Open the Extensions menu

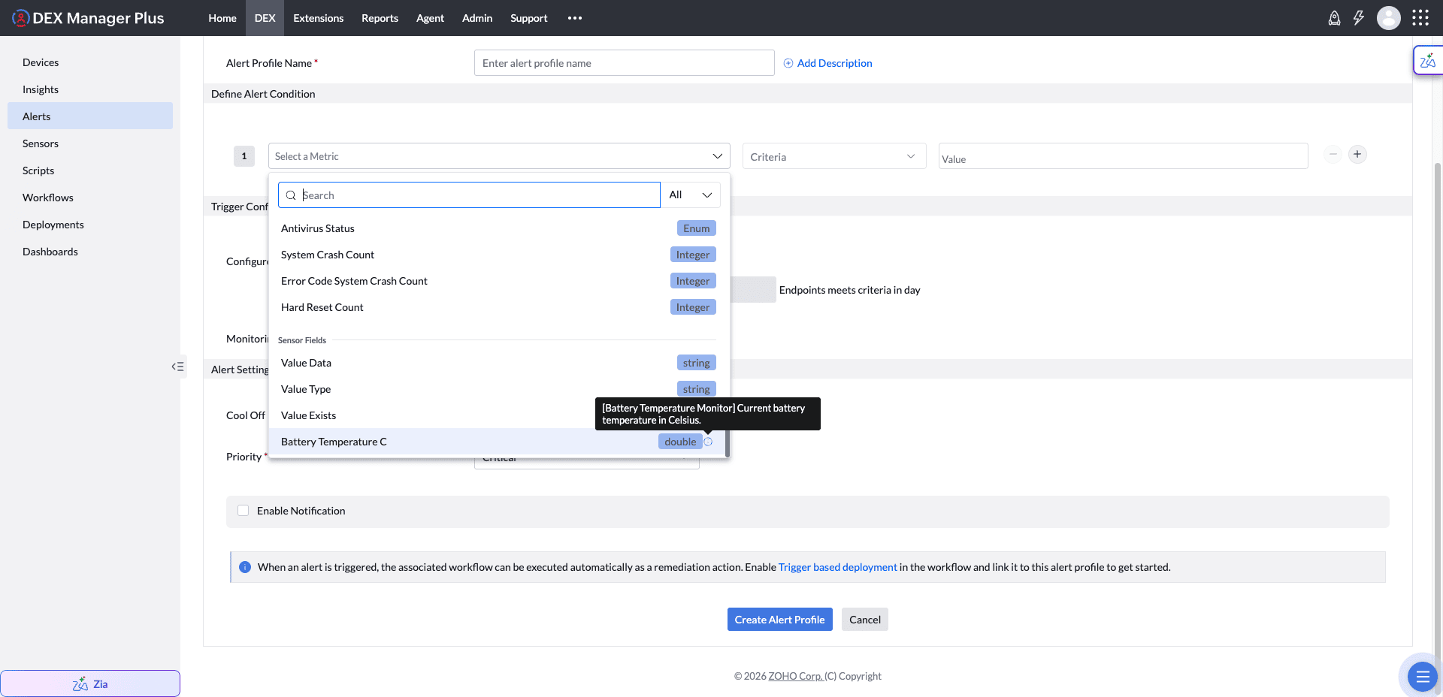tap(319, 18)
